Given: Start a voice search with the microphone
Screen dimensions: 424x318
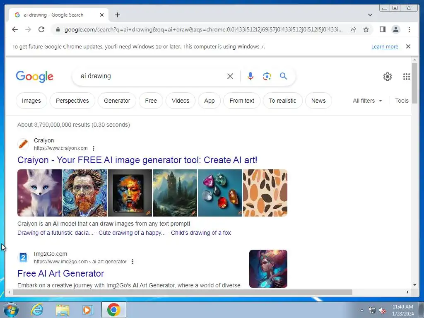Looking at the screenshot, I should [251, 76].
